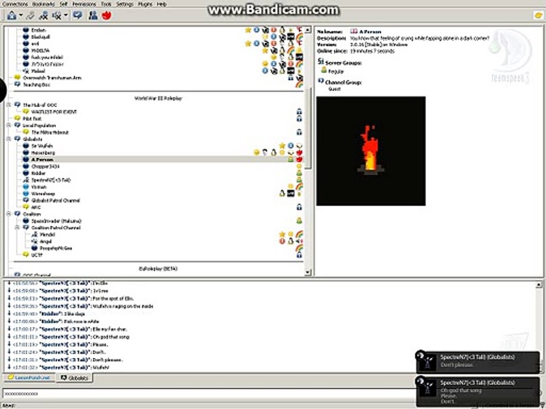Click the World War III Roleplay spacer heading
Screen dimensions: 546x409
click(158, 98)
